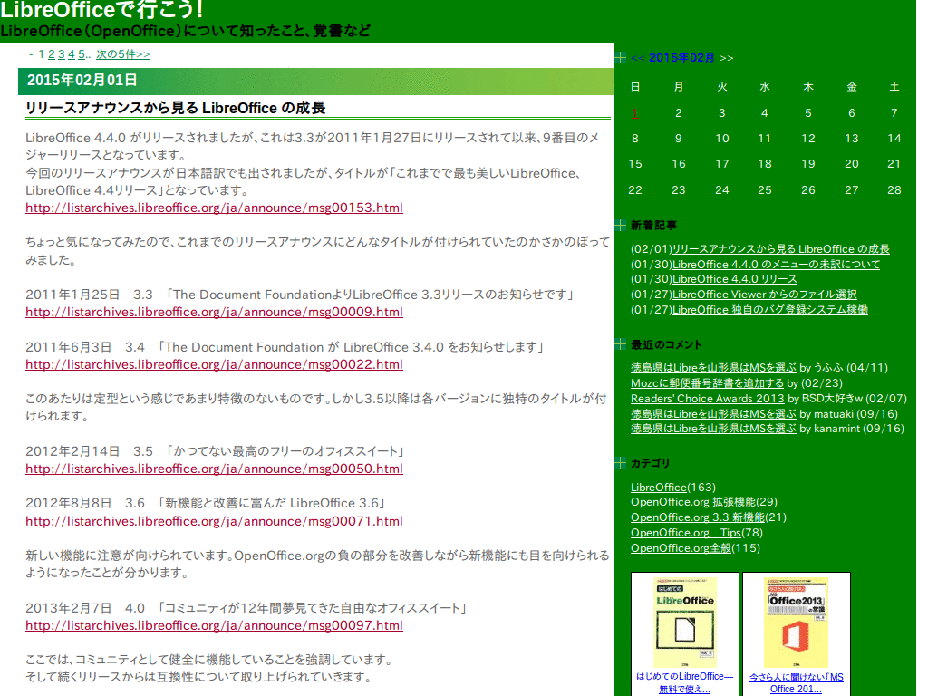Open recent post LibreOffice 独自のバグ登録システム稼働
Screen dimensions: 928x696
tap(770, 310)
